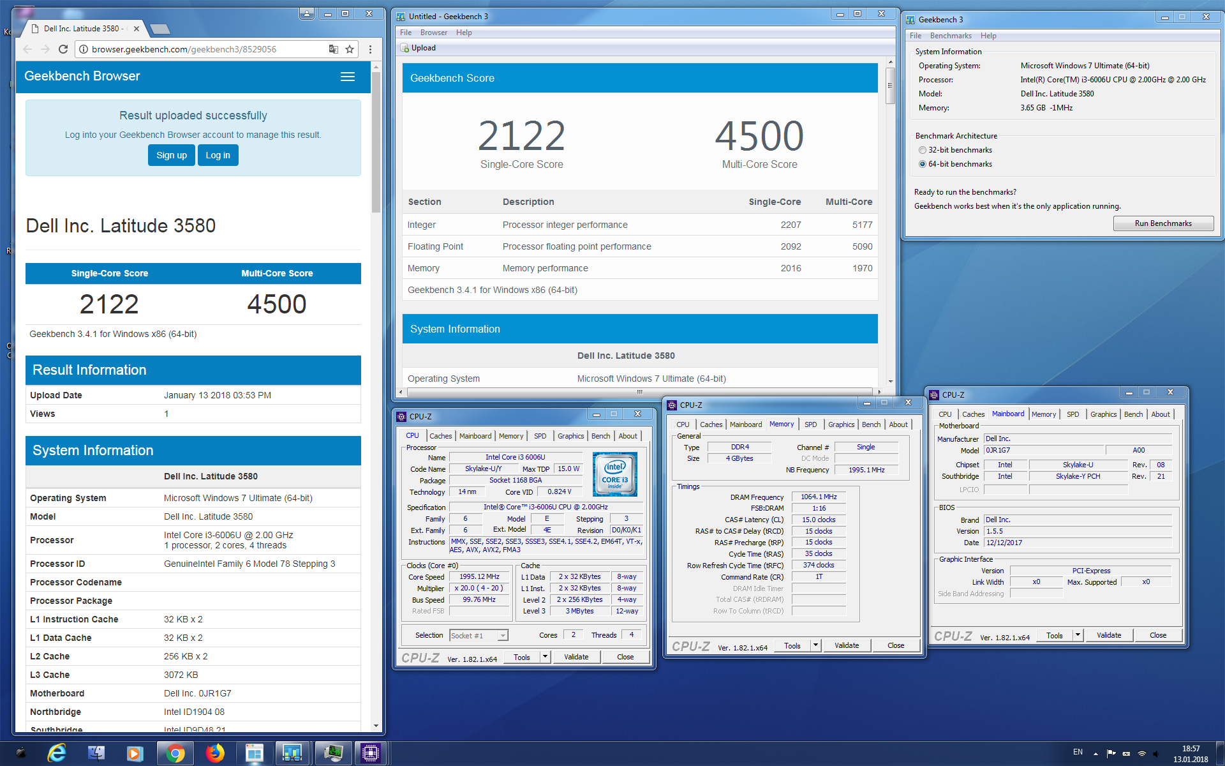This screenshot has height=766, width=1225.
Task: Close the Dell Inc. Latitude 3580 tab
Action: point(137,29)
